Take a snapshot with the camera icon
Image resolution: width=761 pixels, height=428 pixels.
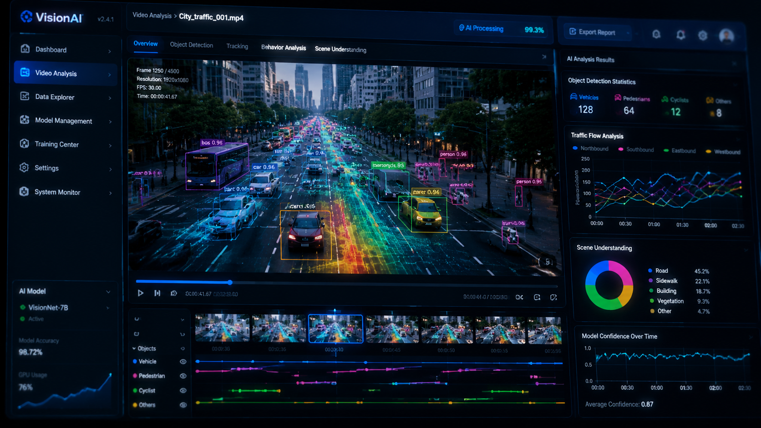coord(537,297)
